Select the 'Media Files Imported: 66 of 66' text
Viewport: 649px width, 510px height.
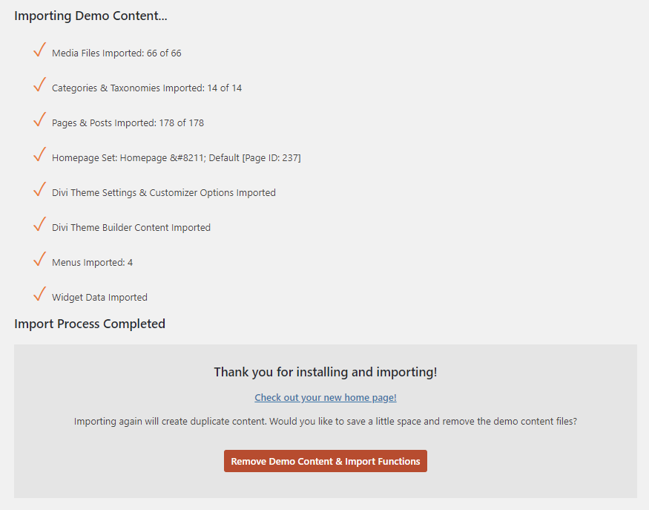tap(116, 53)
